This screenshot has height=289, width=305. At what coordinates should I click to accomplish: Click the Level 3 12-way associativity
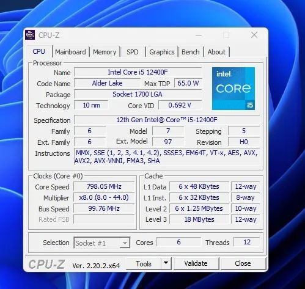[x=246, y=219]
